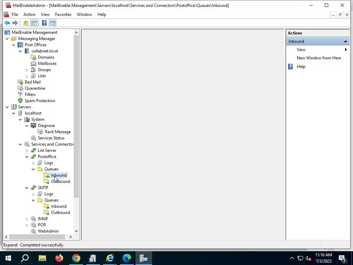Click the Servers icon
353x265 pixels.
(x=14, y=107)
